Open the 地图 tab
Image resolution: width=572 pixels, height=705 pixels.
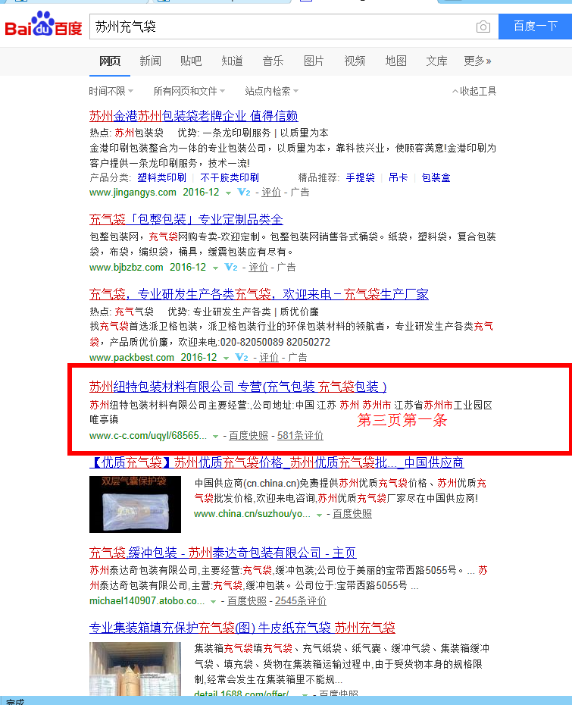[396, 61]
